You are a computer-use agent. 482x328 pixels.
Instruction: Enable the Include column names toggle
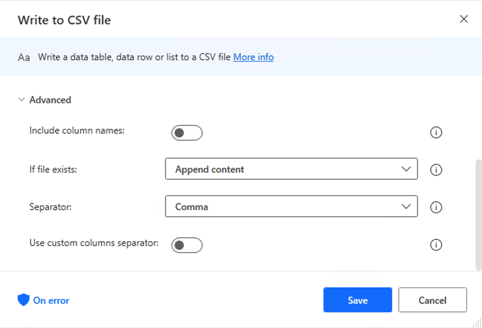[187, 133]
